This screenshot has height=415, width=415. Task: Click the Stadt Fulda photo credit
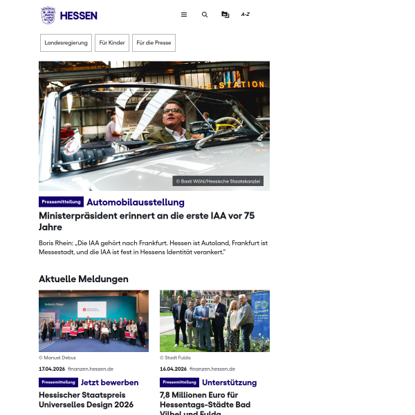pyautogui.click(x=175, y=358)
